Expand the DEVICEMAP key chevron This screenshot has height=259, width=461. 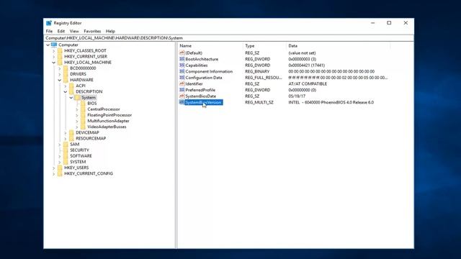click(66, 132)
